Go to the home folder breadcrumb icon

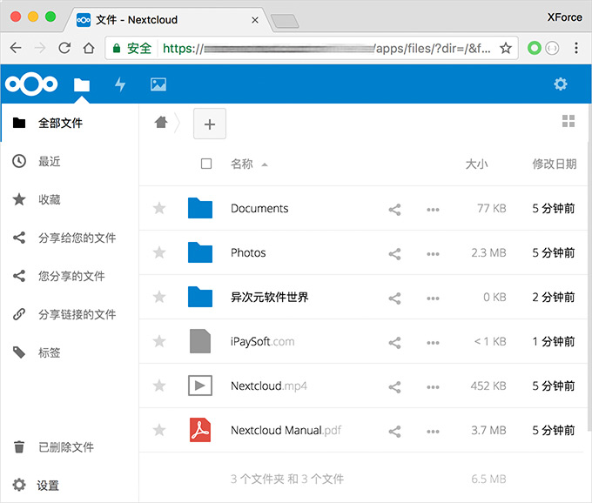[161, 122]
